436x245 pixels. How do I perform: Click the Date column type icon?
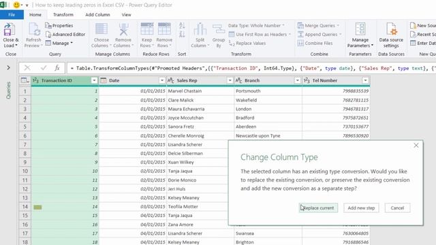[x=103, y=80]
